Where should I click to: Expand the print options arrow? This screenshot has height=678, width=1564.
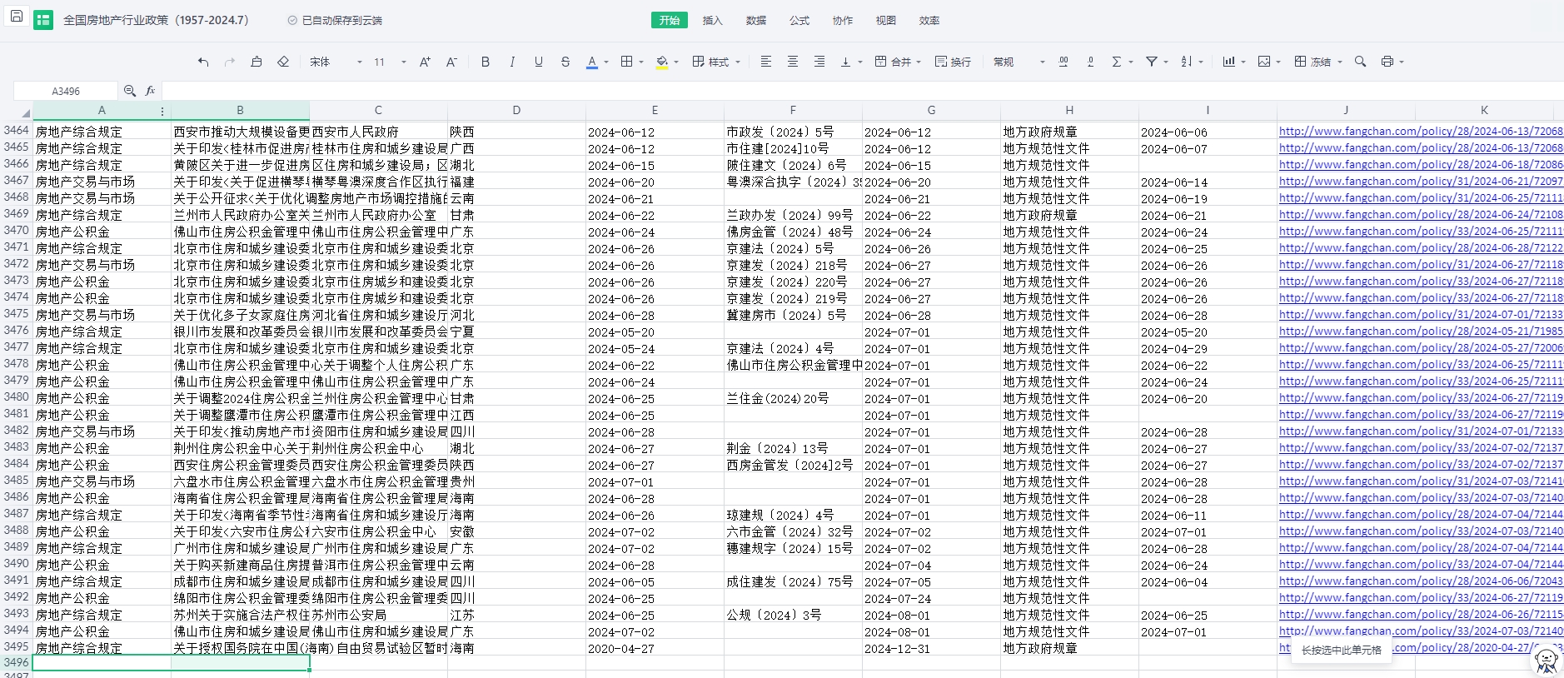(x=1402, y=62)
